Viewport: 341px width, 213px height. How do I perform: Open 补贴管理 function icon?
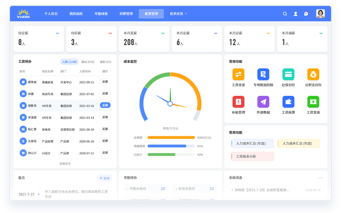pos(238,102)
